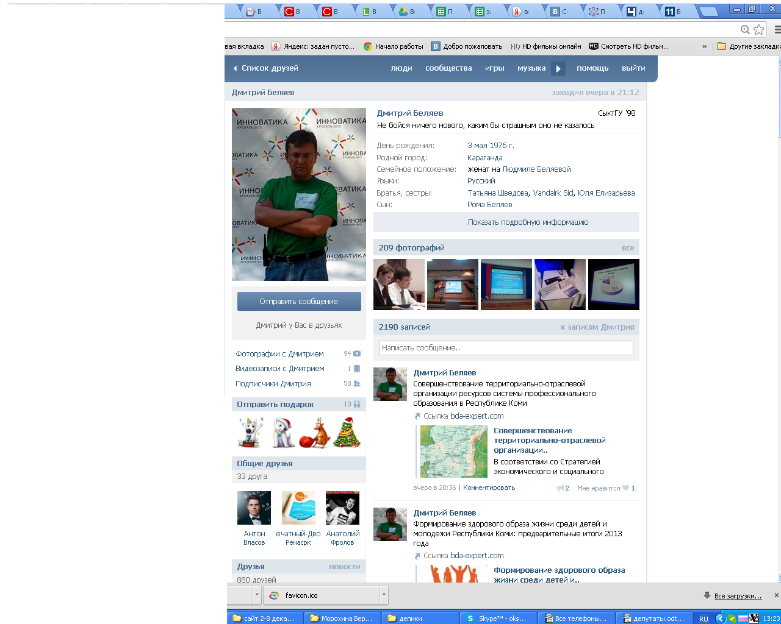Close the downloads bar at the bottom
The height and width of the screenshot is (624, 781).
776,595
